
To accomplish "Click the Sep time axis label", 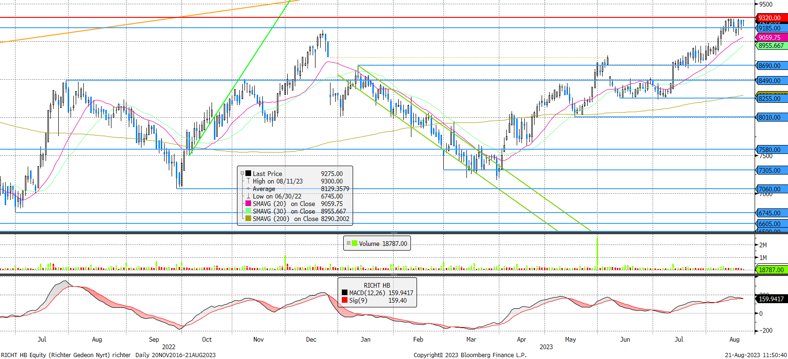I will (154, 339).
